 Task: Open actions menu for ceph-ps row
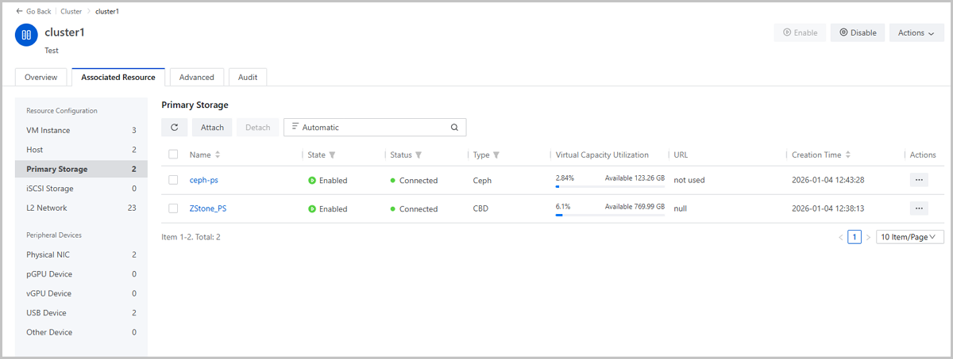tap(919, 180)
